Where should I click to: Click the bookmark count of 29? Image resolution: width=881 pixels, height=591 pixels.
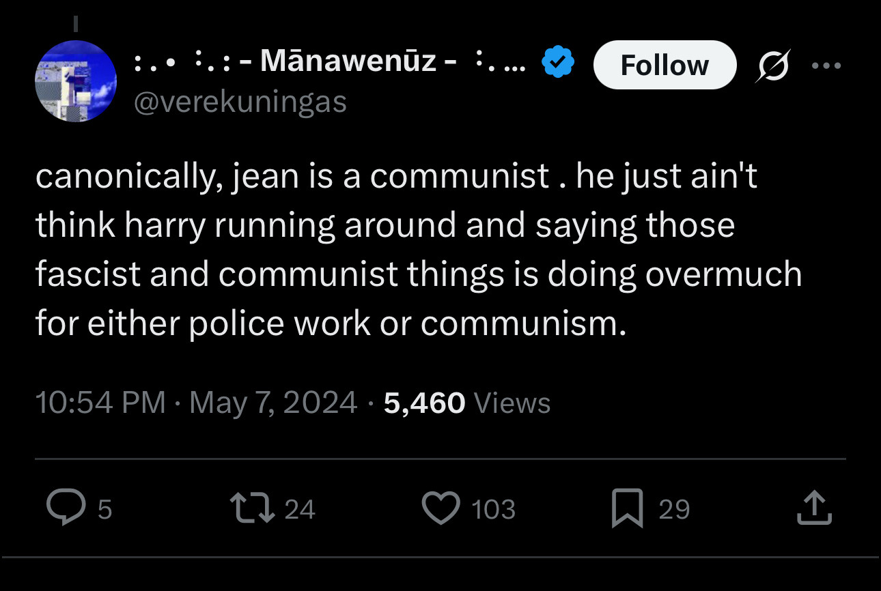[674, 510]
